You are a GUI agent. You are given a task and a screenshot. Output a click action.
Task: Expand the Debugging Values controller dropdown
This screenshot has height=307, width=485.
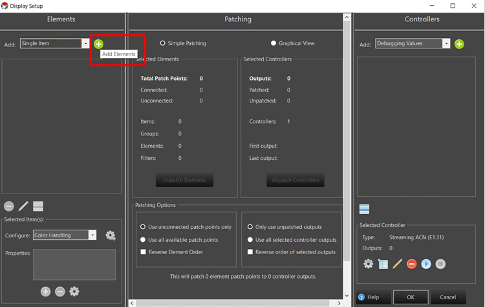[446, 44]
